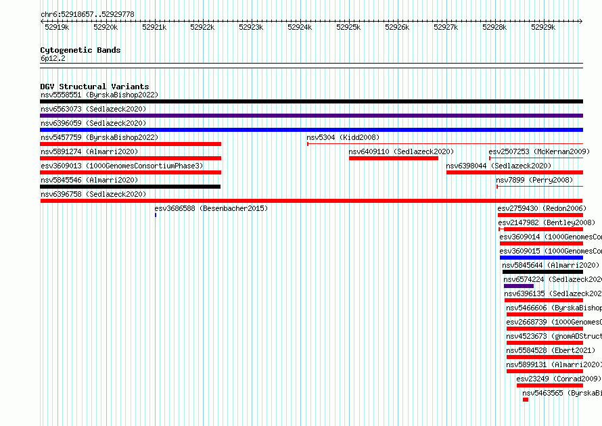
Task: Open esv3609014 variant label
Action: coord(551,237)
